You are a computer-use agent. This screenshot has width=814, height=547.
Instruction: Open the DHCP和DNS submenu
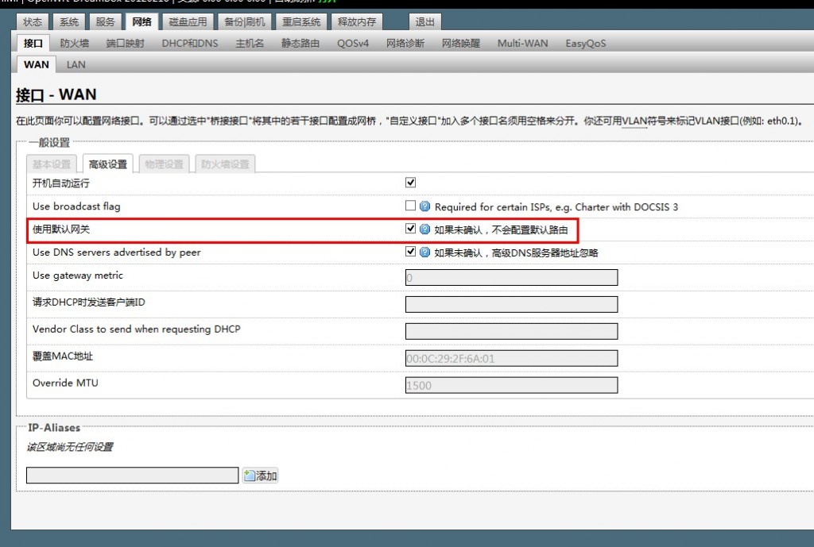(x=190, y=44)
